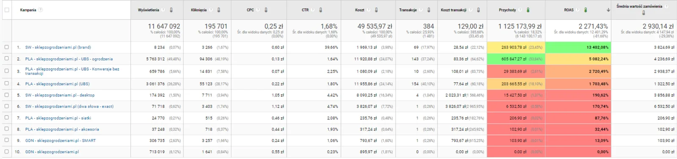Tick checkbox for dwa słowa exact row
Screen dimensions: 677x159
(6, 106)
